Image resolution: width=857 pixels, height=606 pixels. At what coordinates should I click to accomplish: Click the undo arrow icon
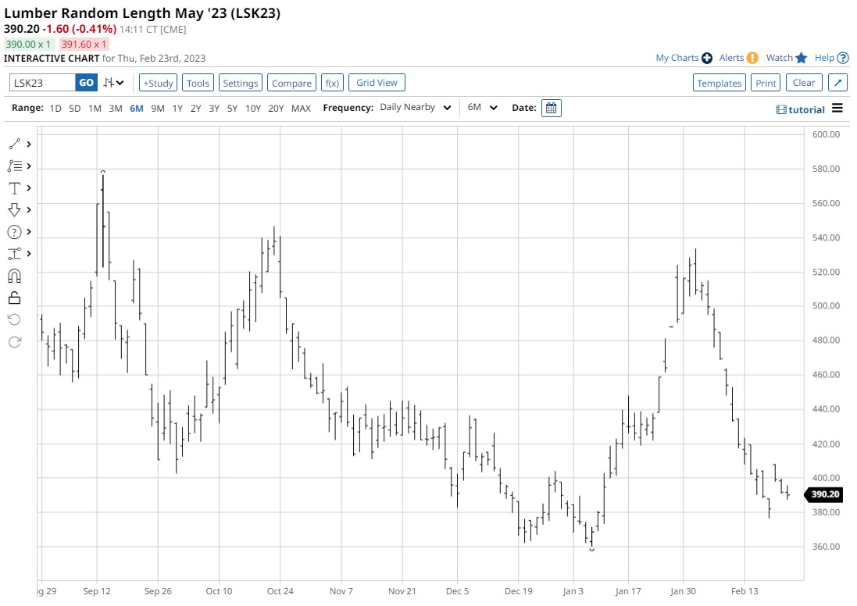point(14,319)
